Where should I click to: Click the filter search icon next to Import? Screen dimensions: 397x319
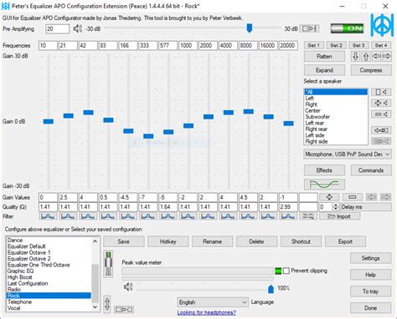pos(308,216)
